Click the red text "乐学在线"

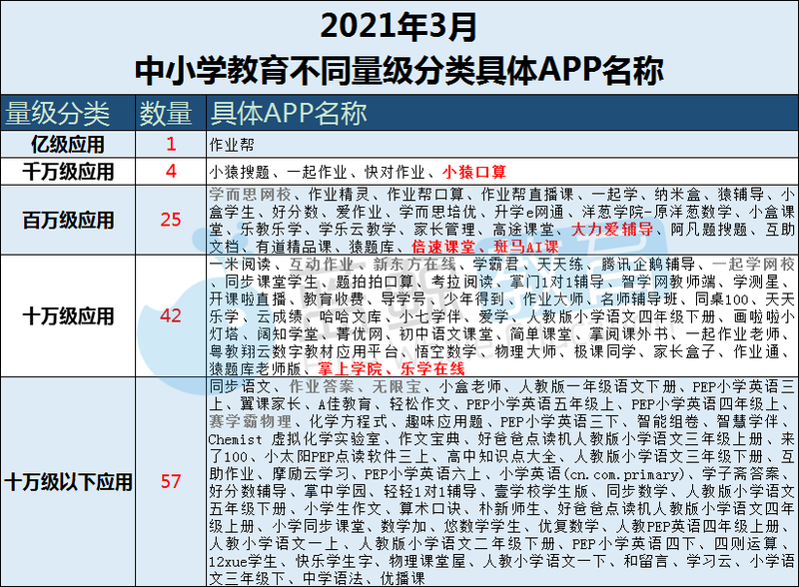coord(432,369)
